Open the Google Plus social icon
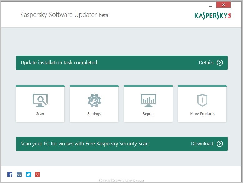Screen dimensions: 243x183 click(37, 175)
